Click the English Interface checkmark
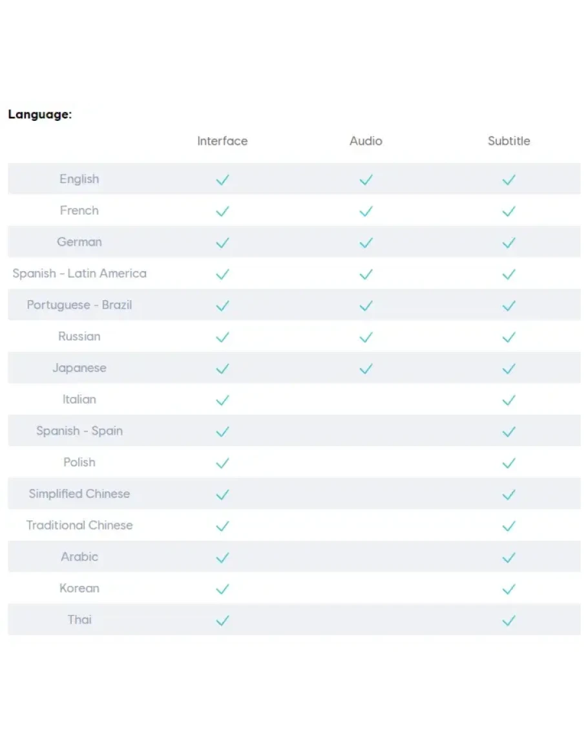The height and width of the screenshot is (747, 588). pos(222,180)
